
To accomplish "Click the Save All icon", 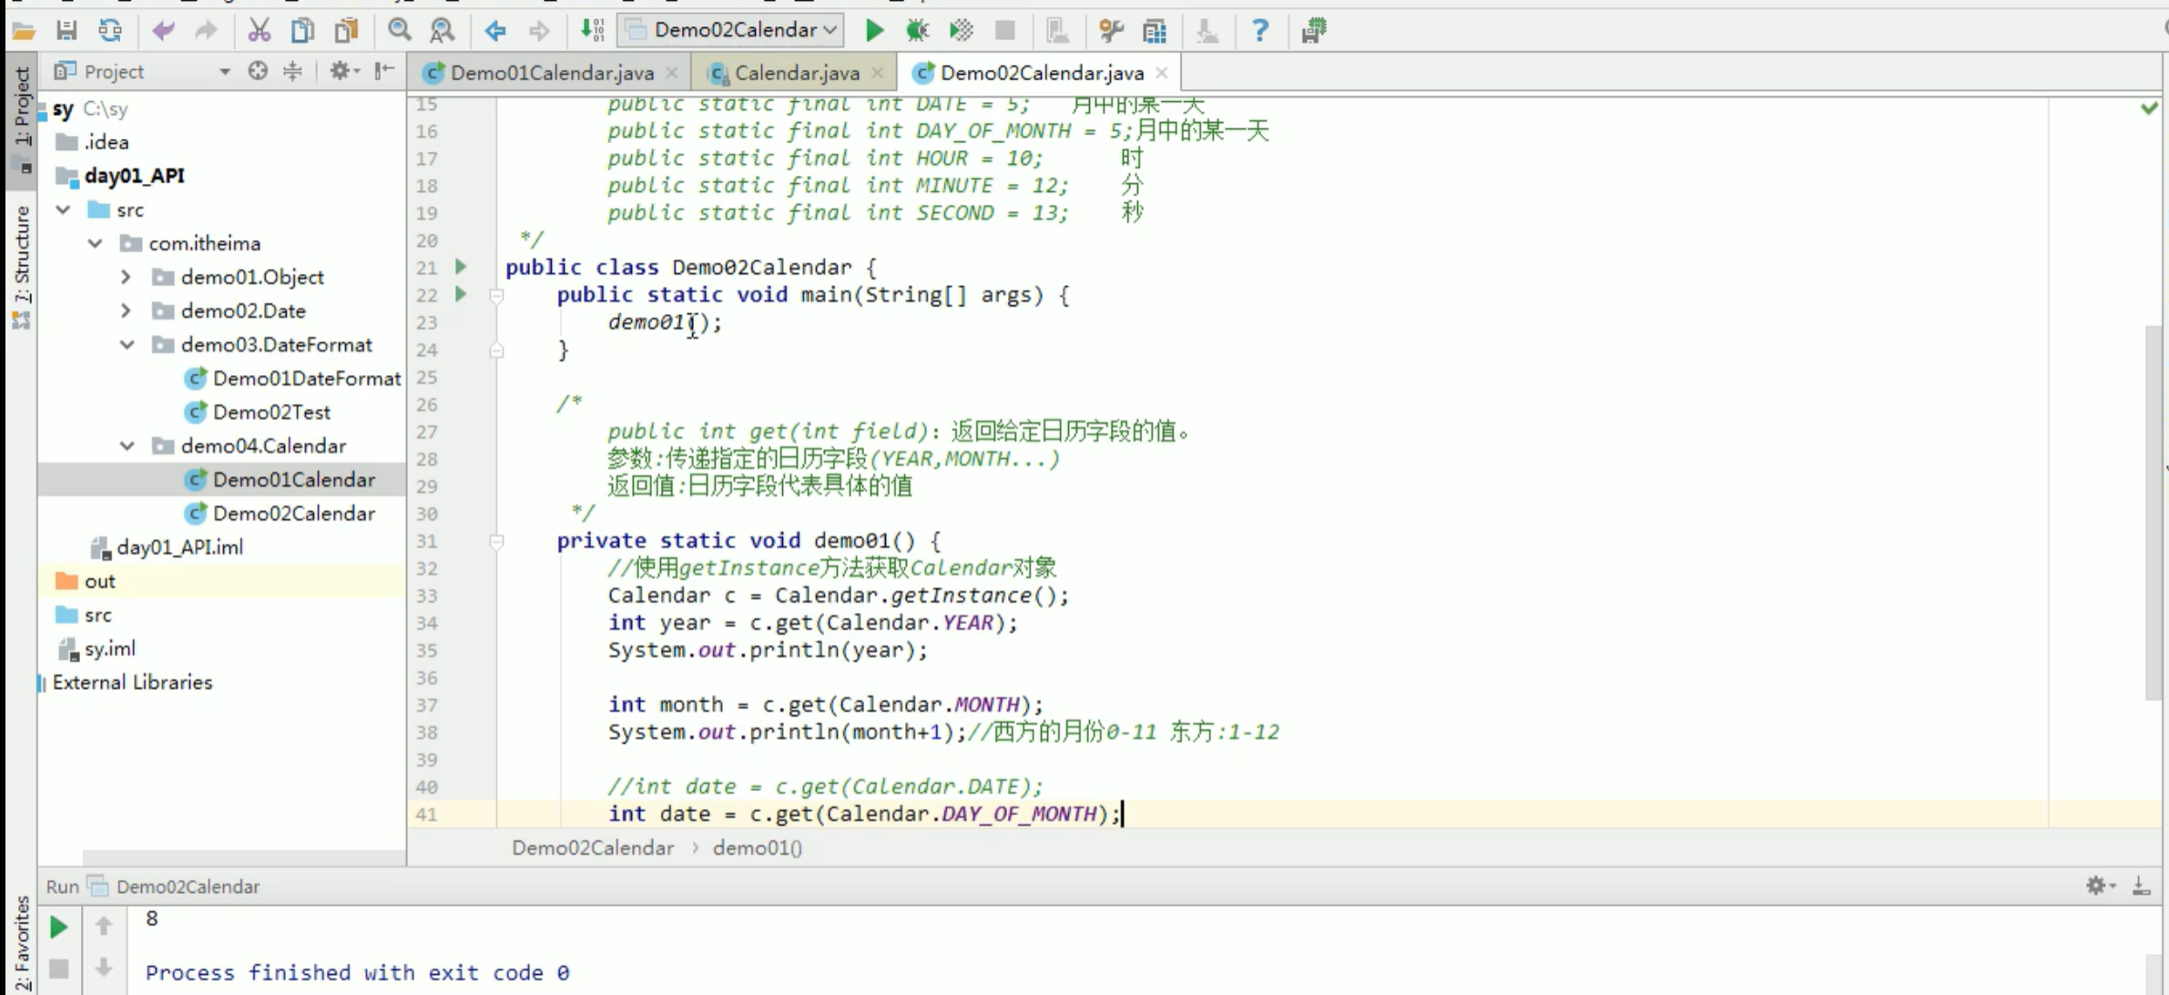I will pos(66,30).
